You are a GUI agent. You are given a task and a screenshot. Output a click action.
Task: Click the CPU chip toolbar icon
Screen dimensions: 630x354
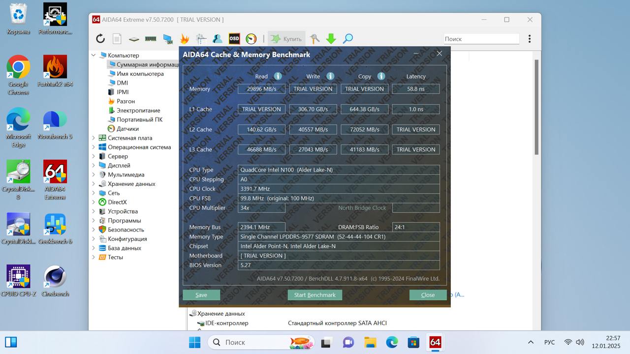click(x=134, y=39)
